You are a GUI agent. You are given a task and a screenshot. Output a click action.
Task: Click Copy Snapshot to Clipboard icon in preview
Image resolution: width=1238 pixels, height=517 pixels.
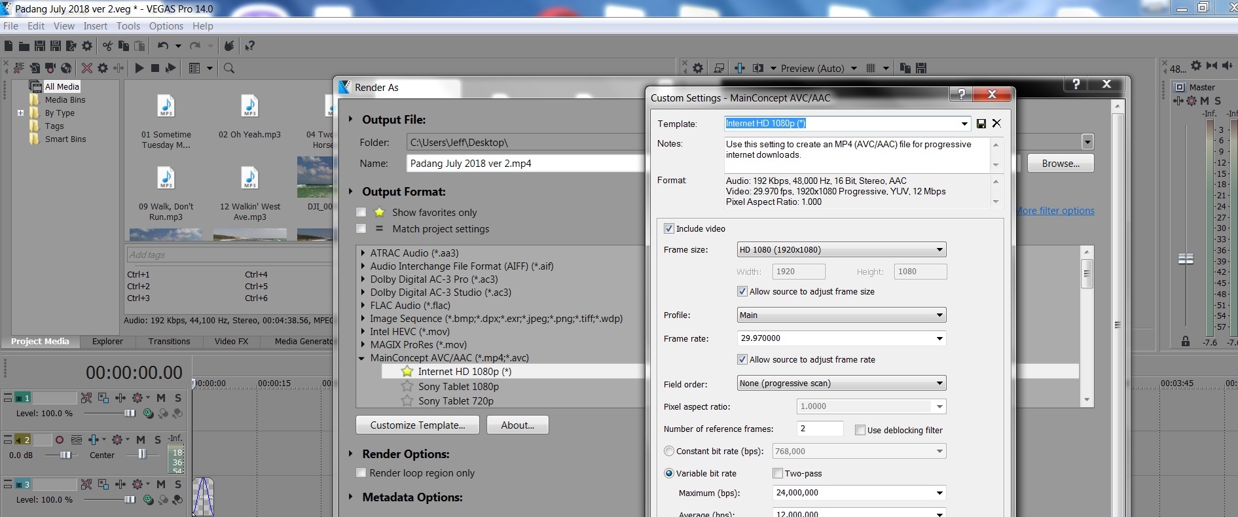[x=905, y=68]
